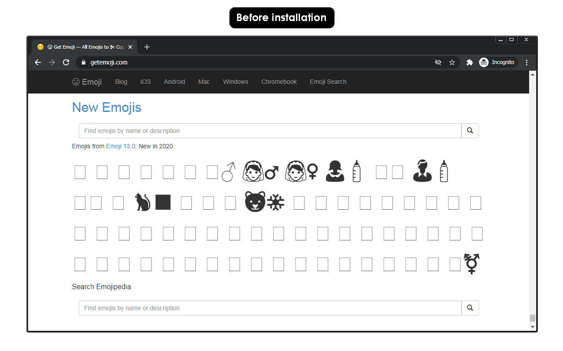Click the page scrollbar down arrow
The height and width of the screenshot is (351, 563).
[x=533, y=327]
